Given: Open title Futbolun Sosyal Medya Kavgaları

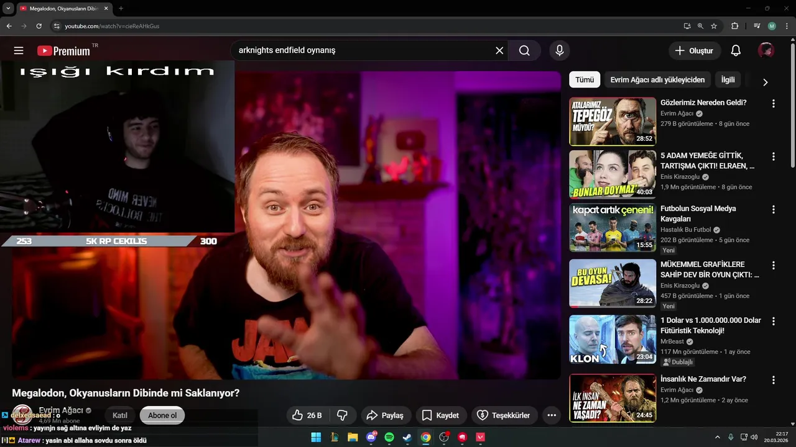Looking at the screenshot, I should pos(698,214).
